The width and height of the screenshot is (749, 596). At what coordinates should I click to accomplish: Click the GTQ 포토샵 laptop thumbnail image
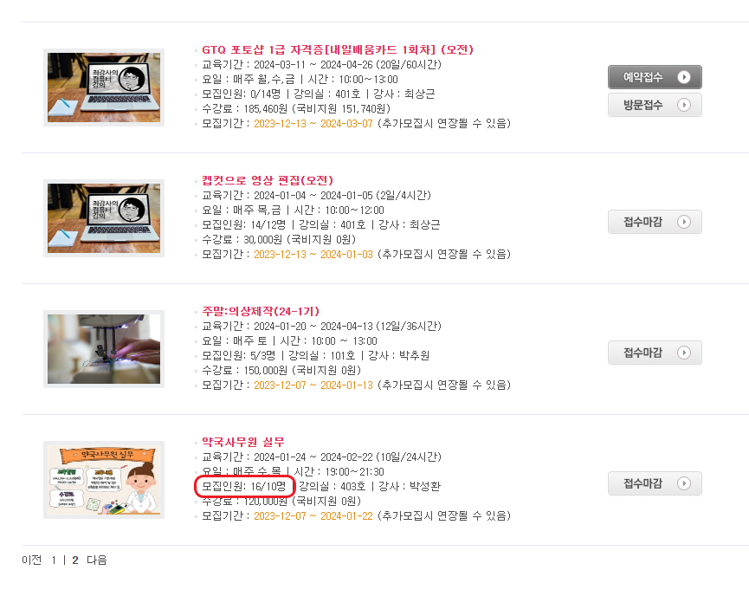click(x=104, y=87)
